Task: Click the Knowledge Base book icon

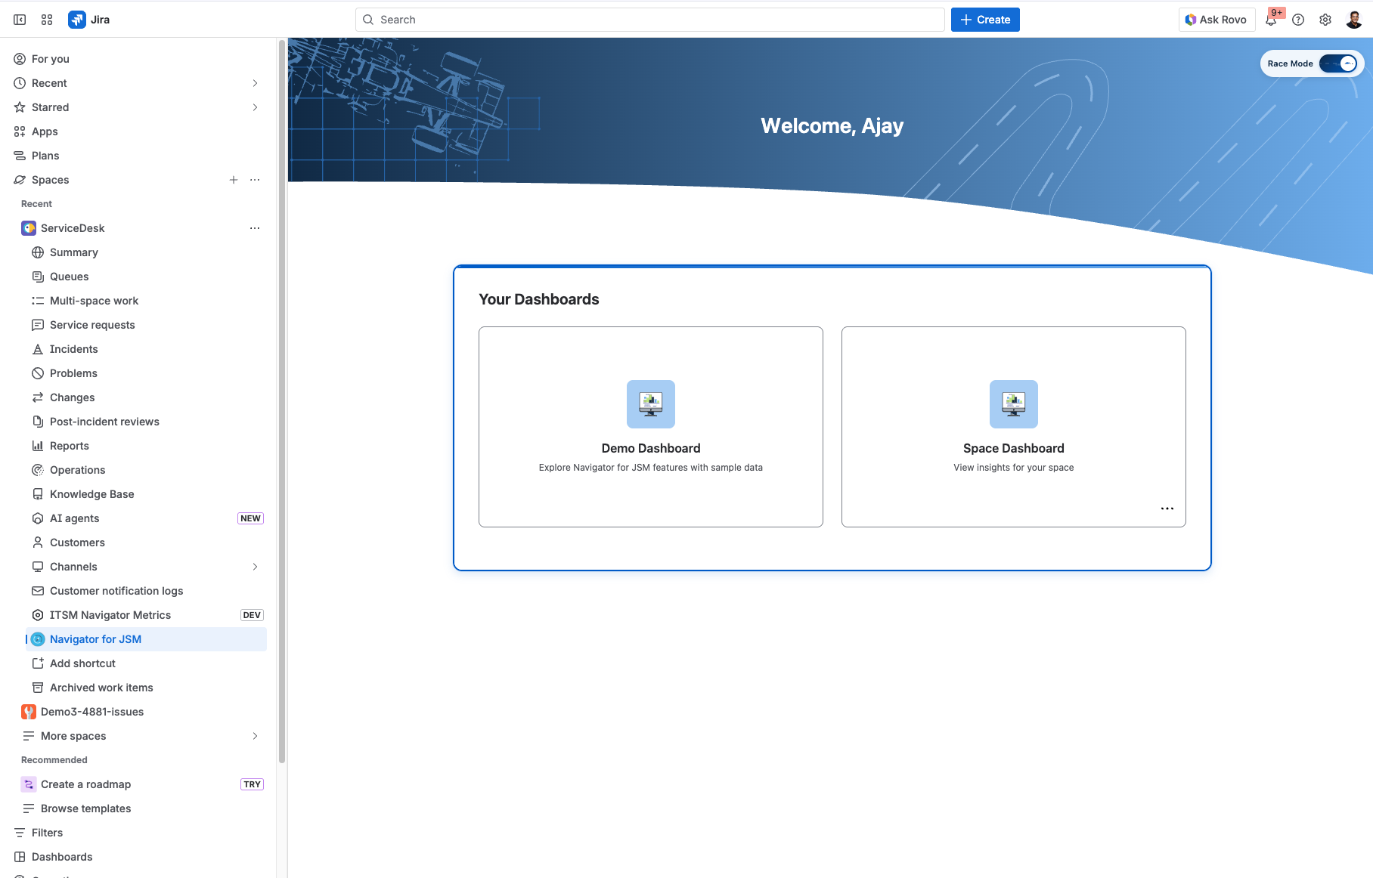Action: click(x=38, y=494)
